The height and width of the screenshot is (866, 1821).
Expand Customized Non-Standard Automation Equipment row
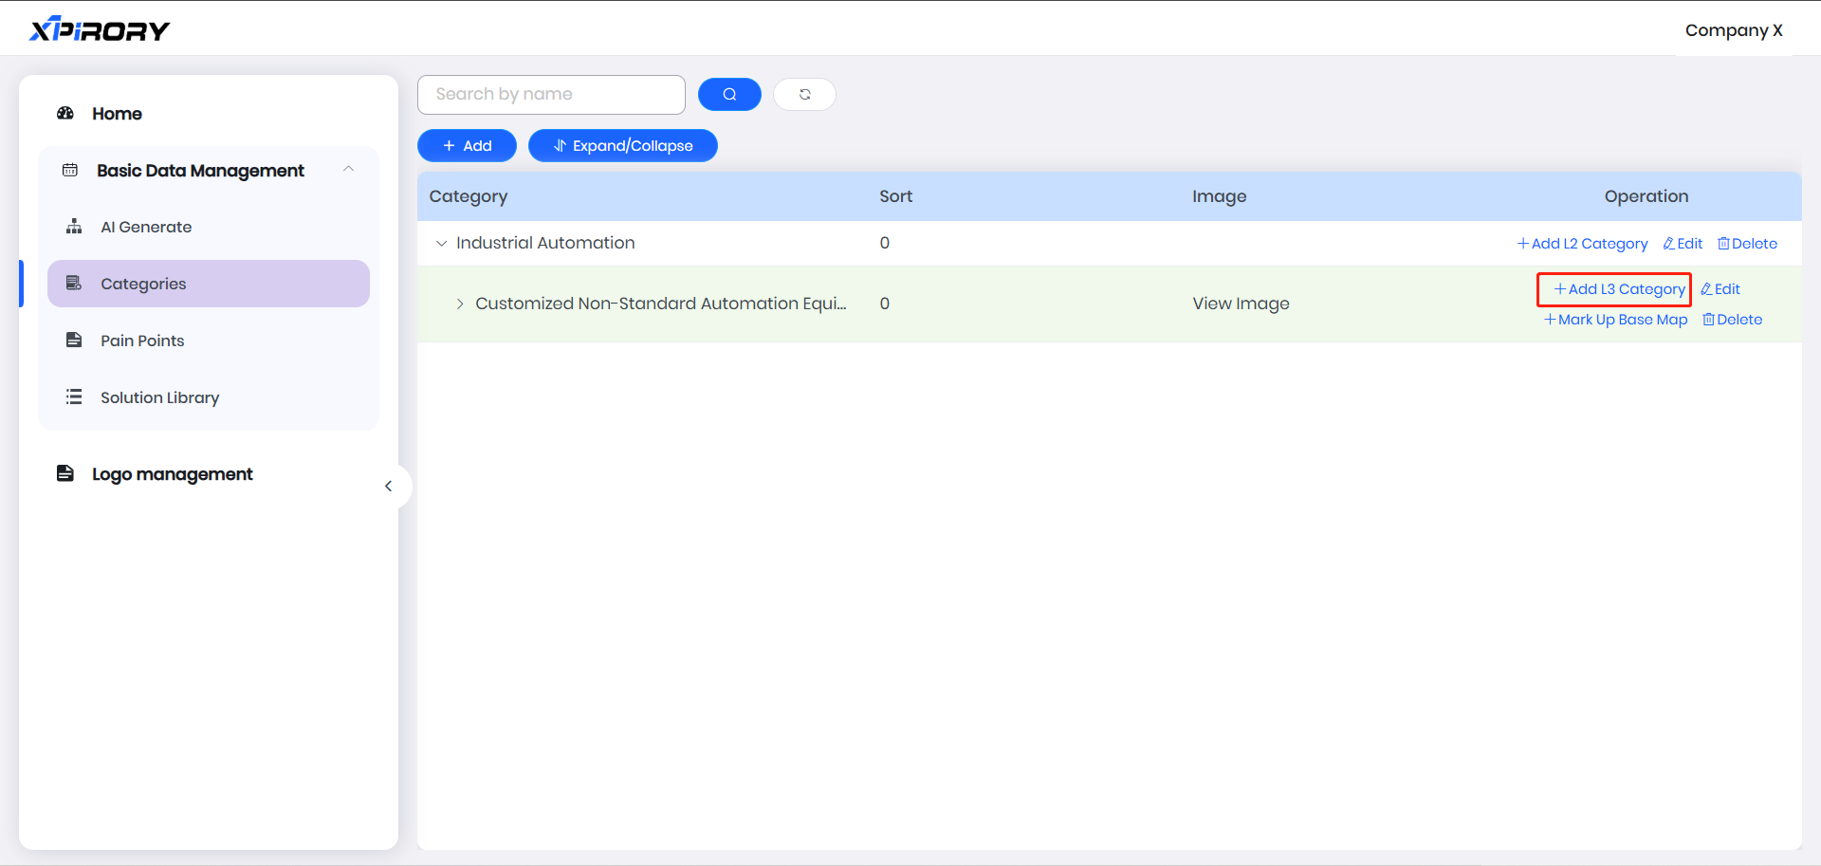[460, 304]
